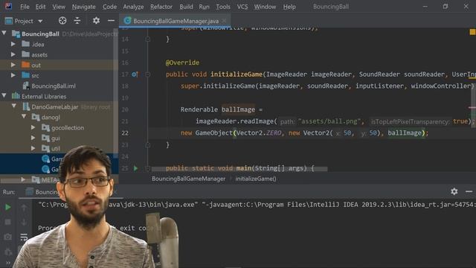Collapse the BouncingBall project root
Screen dimensions: 476x268
point(4,33)
